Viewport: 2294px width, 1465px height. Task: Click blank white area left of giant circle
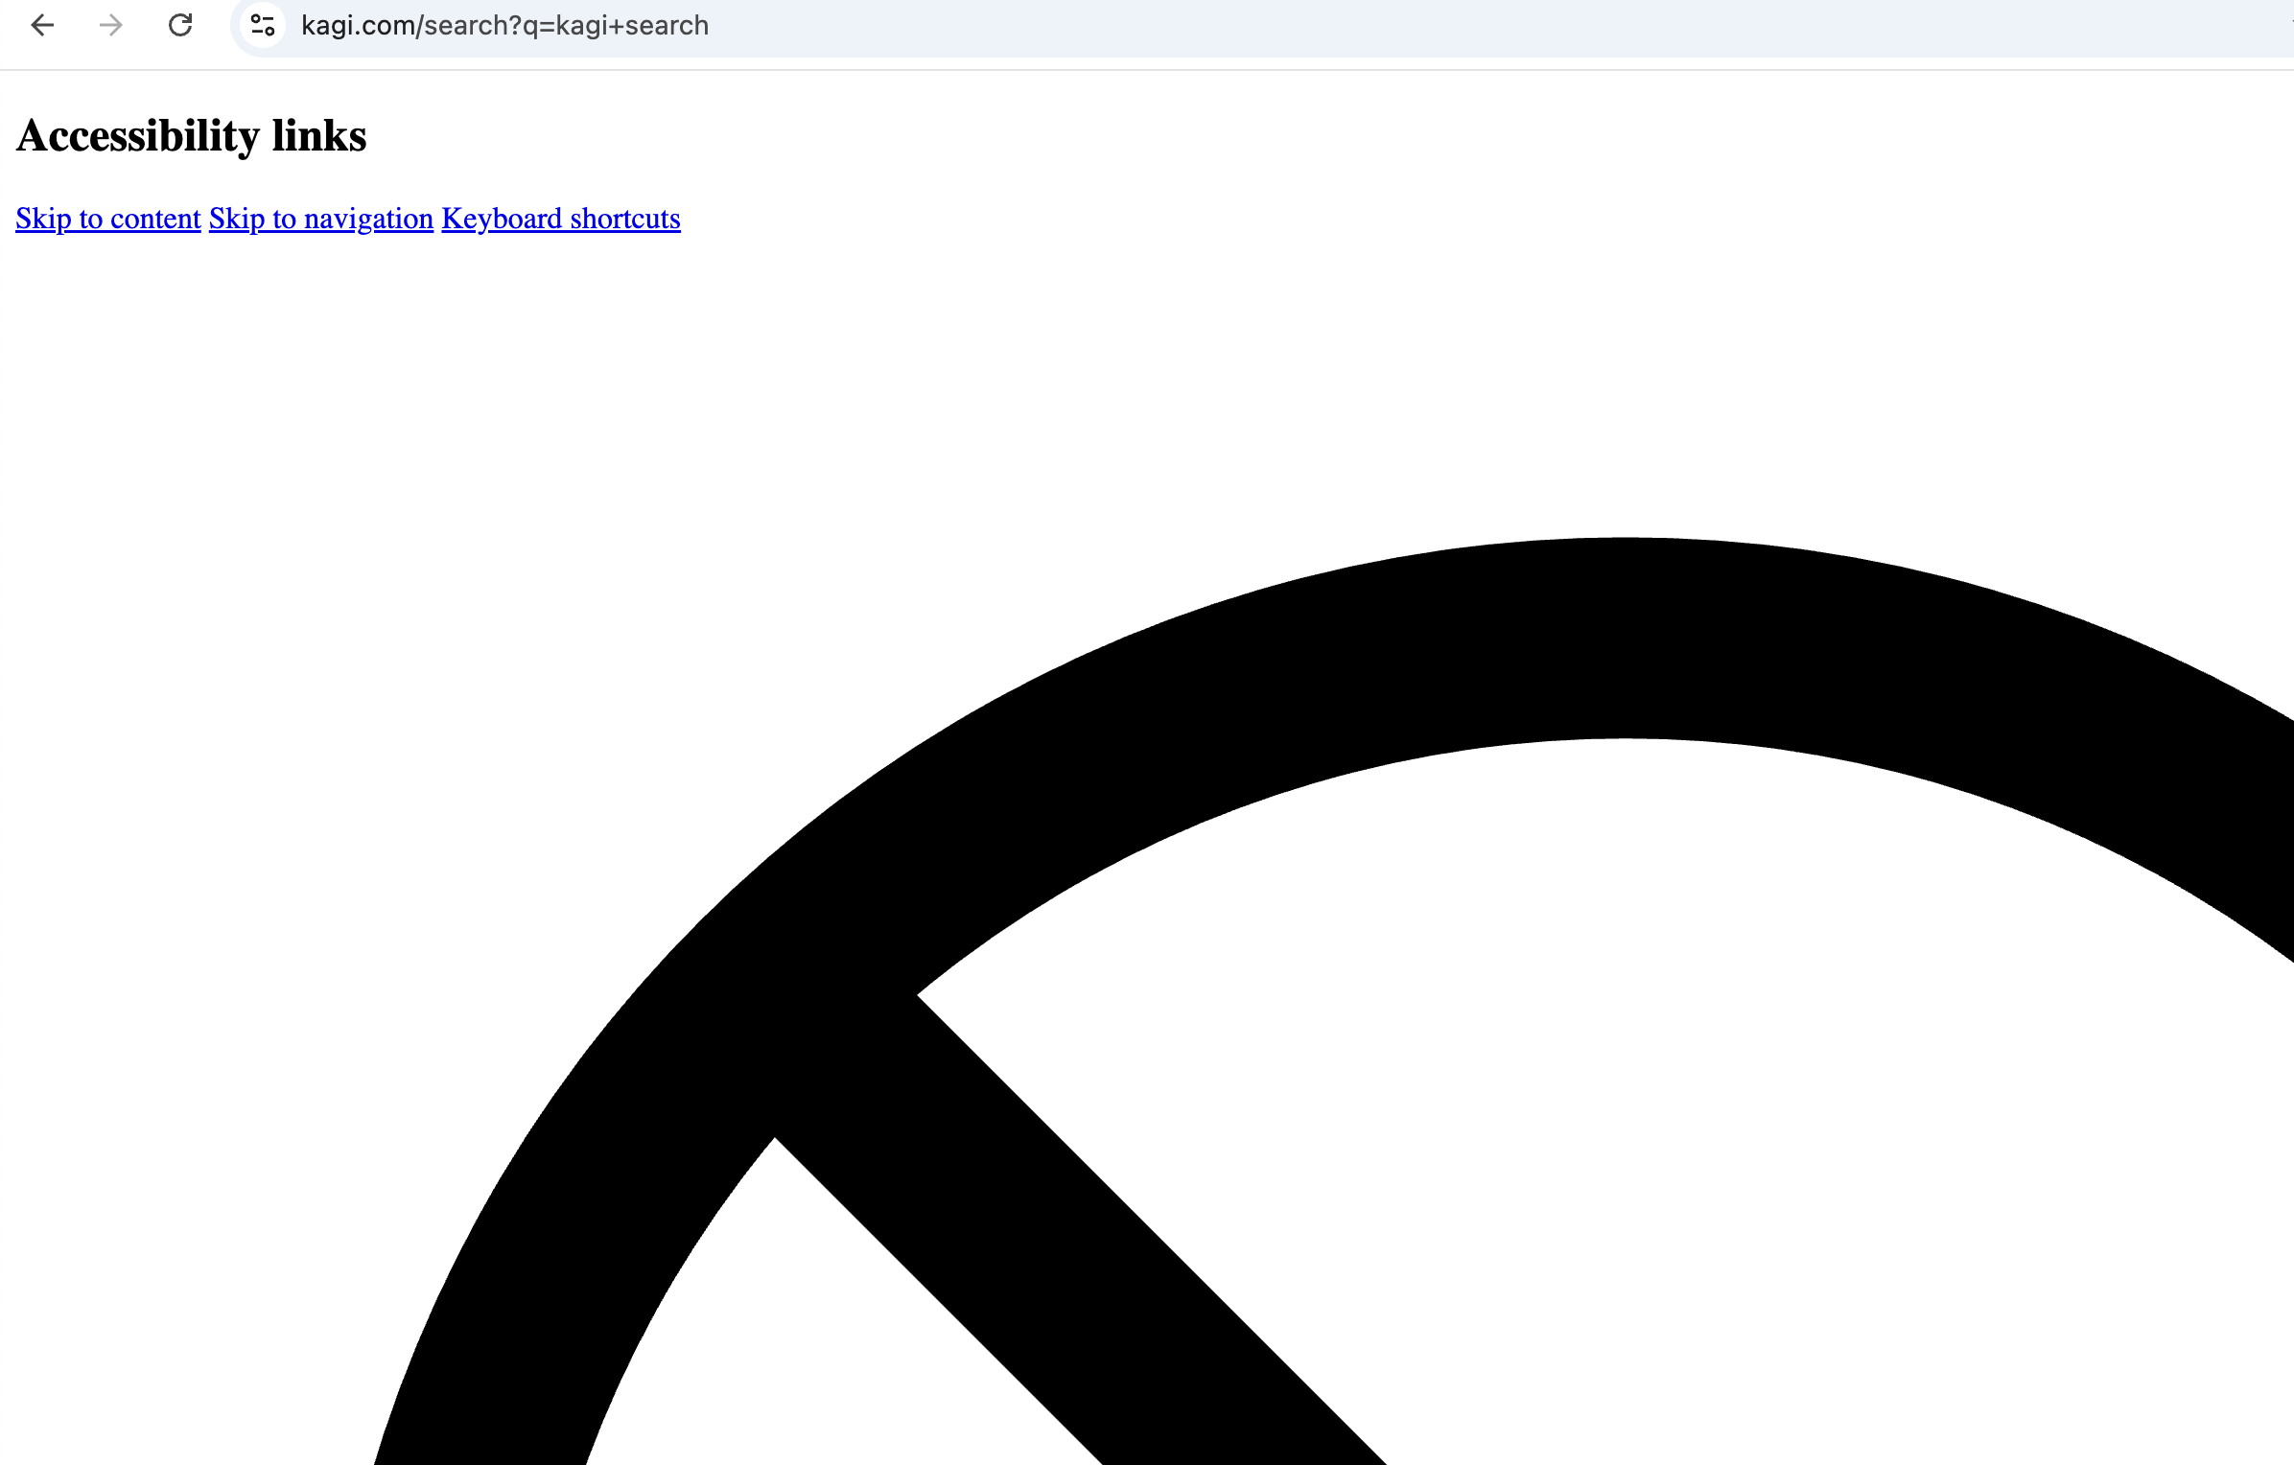[192, 959]
